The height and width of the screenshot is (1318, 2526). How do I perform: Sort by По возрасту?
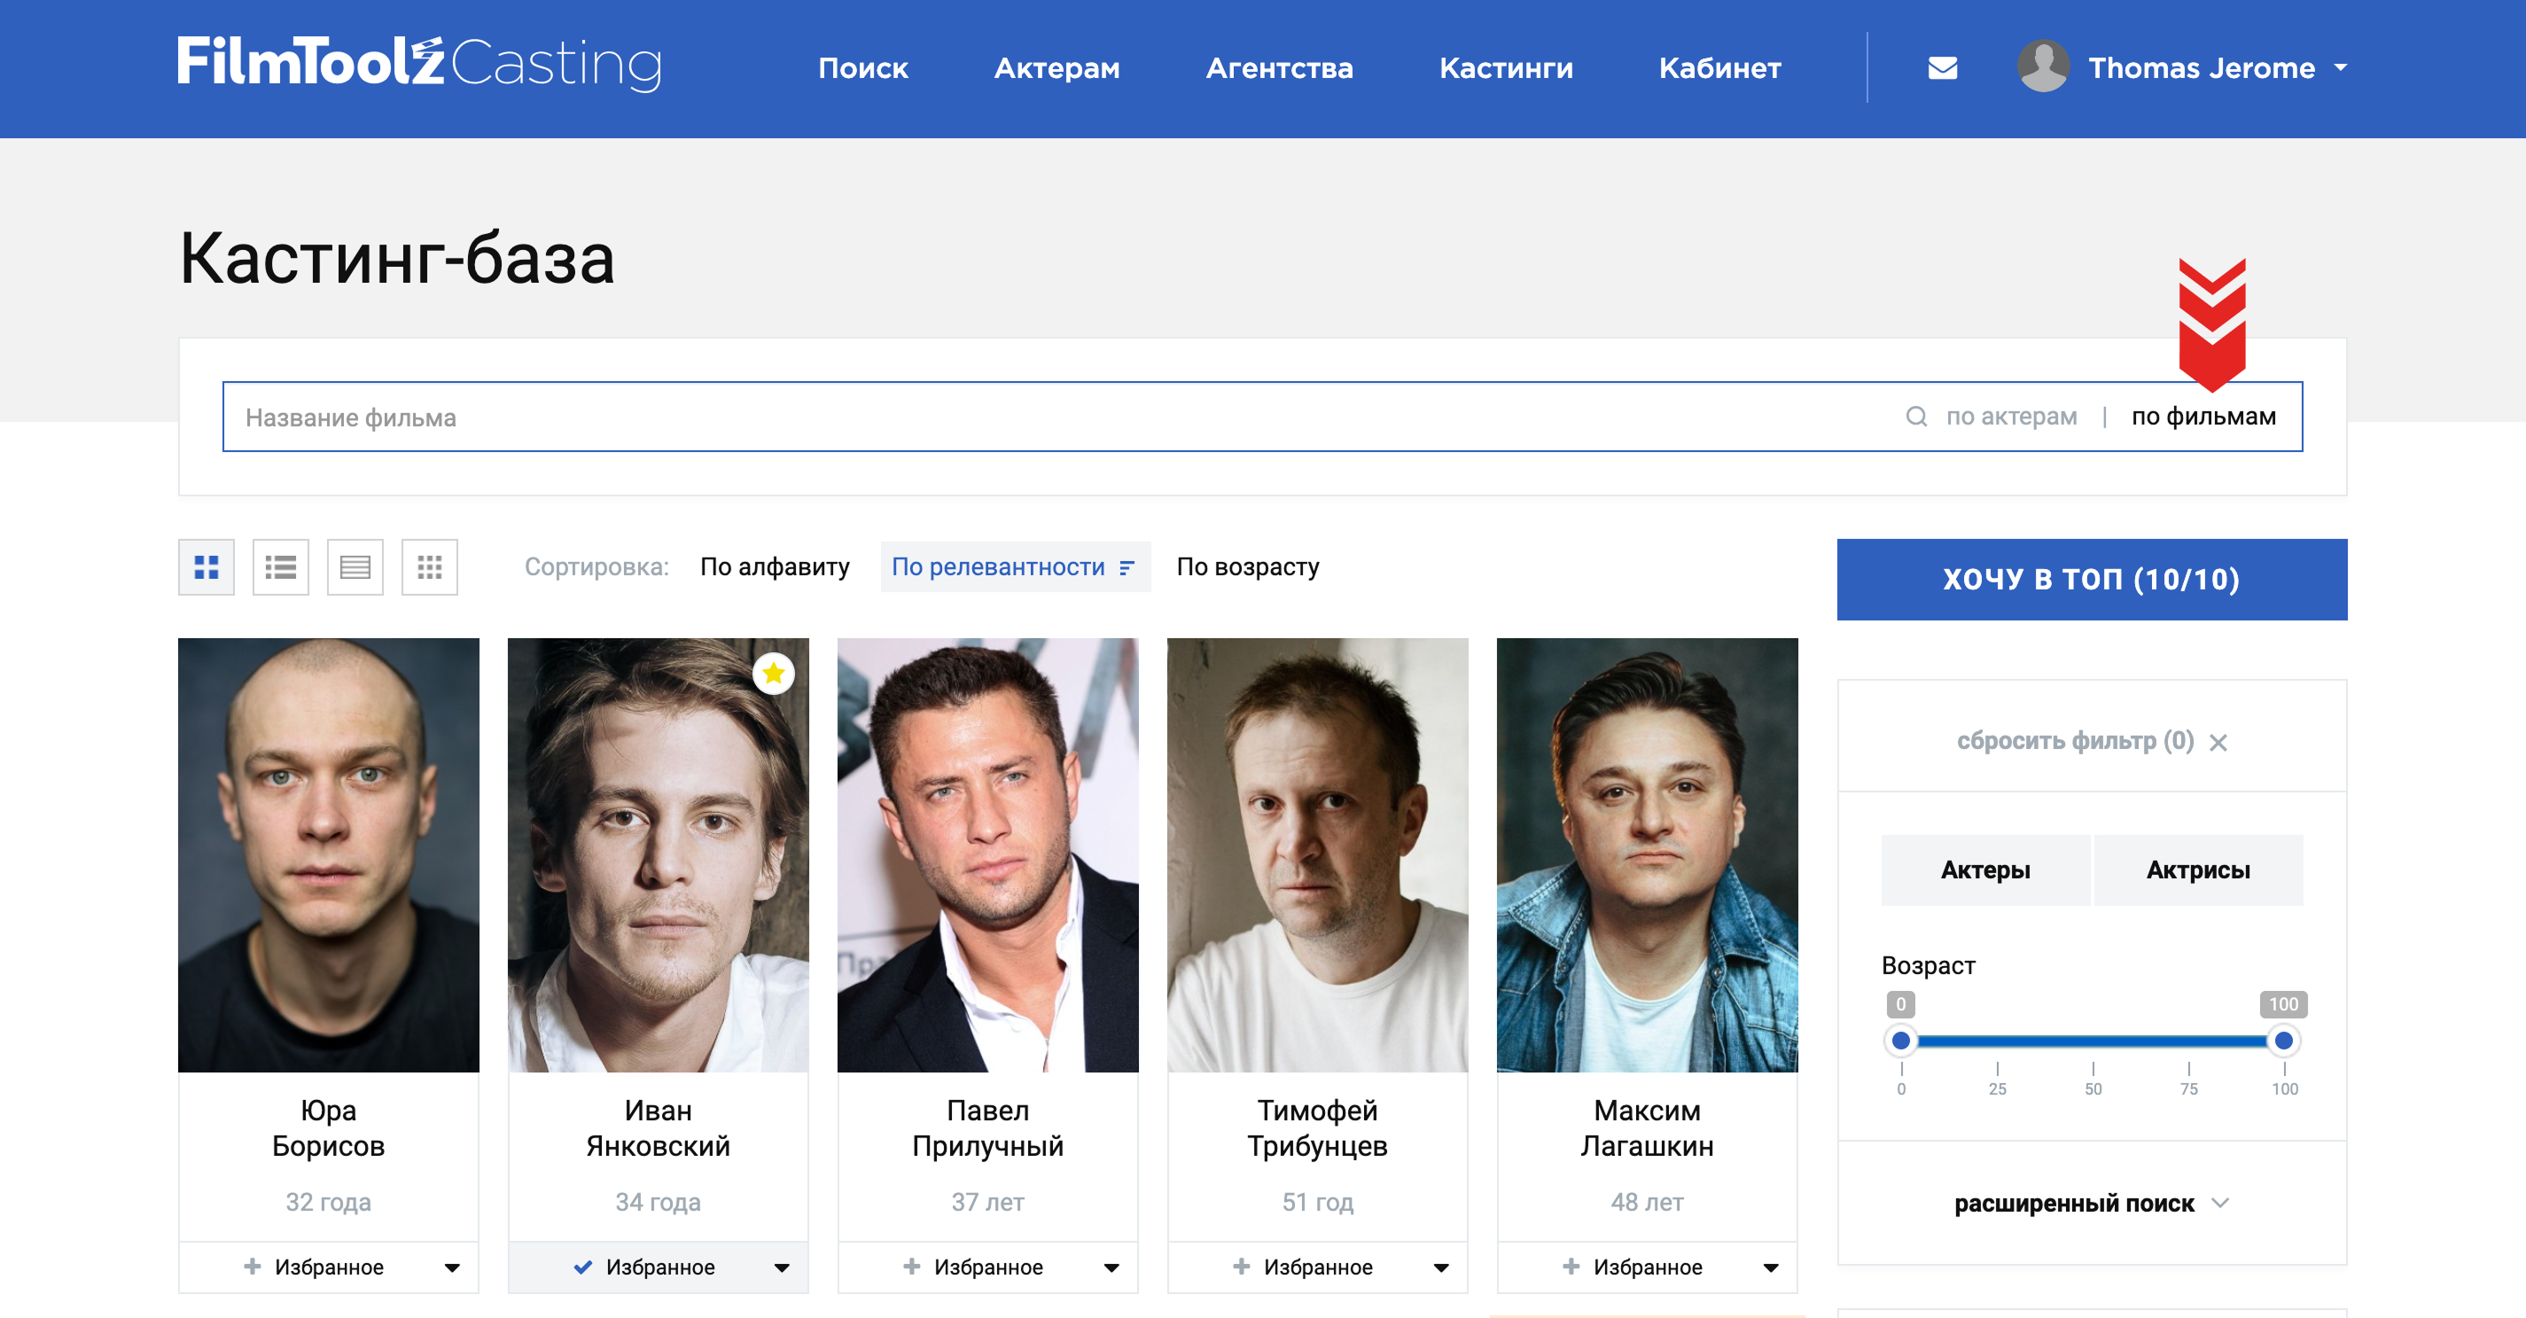pos(1247,566)
